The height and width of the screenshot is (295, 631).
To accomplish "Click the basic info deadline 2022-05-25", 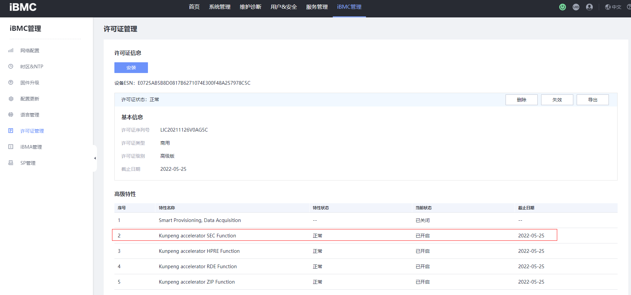I will 173,169.
